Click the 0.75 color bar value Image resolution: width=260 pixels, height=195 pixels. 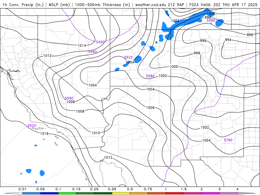(x=148, y=189)
